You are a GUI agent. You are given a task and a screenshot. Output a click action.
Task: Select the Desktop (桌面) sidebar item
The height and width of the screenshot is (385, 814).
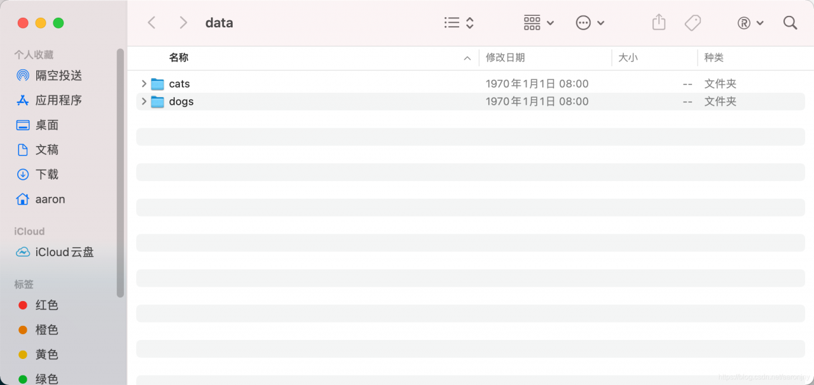tap(46, 125)
